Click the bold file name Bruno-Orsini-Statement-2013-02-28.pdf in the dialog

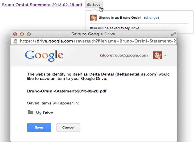tap(67, 91)
